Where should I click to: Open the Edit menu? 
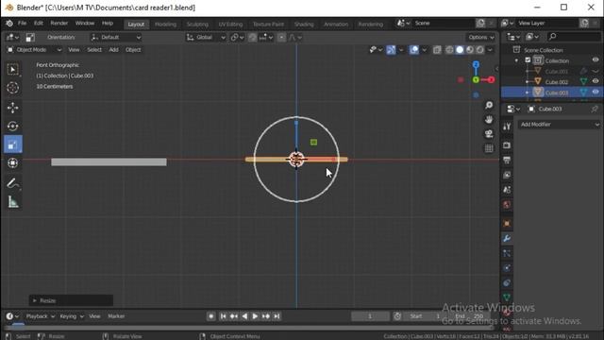[39, 24]
